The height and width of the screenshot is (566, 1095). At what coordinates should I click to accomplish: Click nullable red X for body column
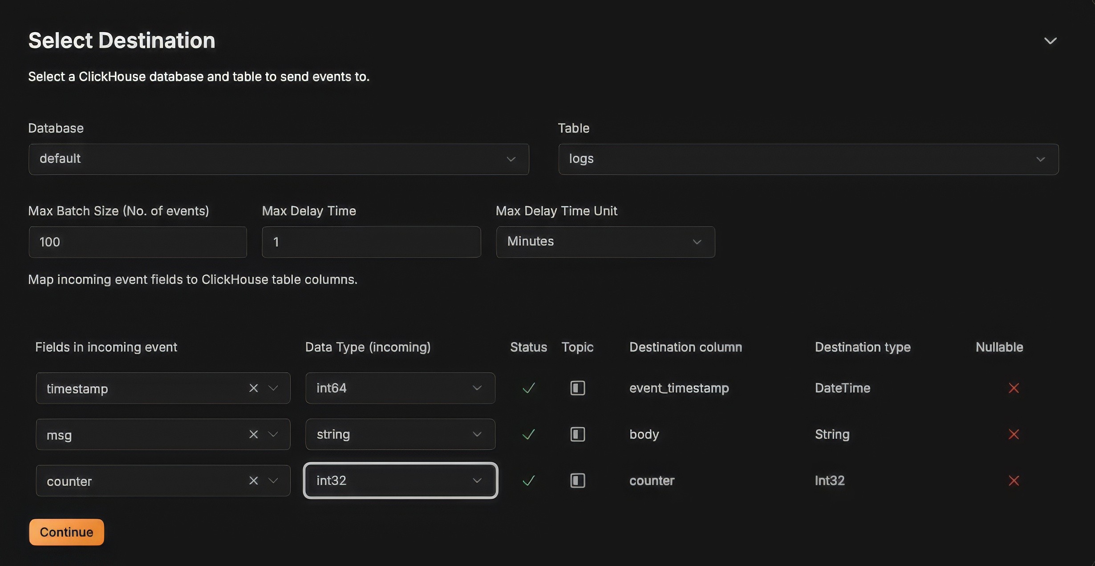point(1014,434)
